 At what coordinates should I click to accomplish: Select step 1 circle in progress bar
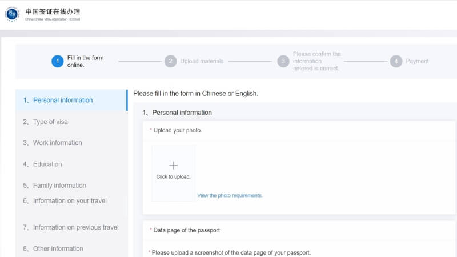(x=57, y=61)
